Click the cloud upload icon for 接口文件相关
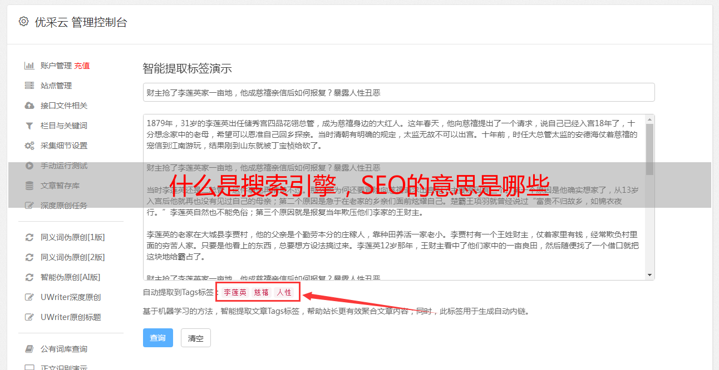The image size is (719, 370). click(x=29, y=106)
